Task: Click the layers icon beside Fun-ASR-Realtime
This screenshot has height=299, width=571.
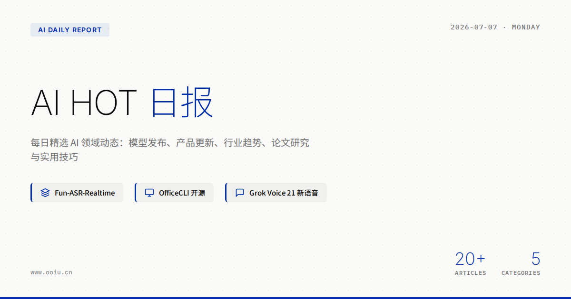Action: (x=45, y=193)
